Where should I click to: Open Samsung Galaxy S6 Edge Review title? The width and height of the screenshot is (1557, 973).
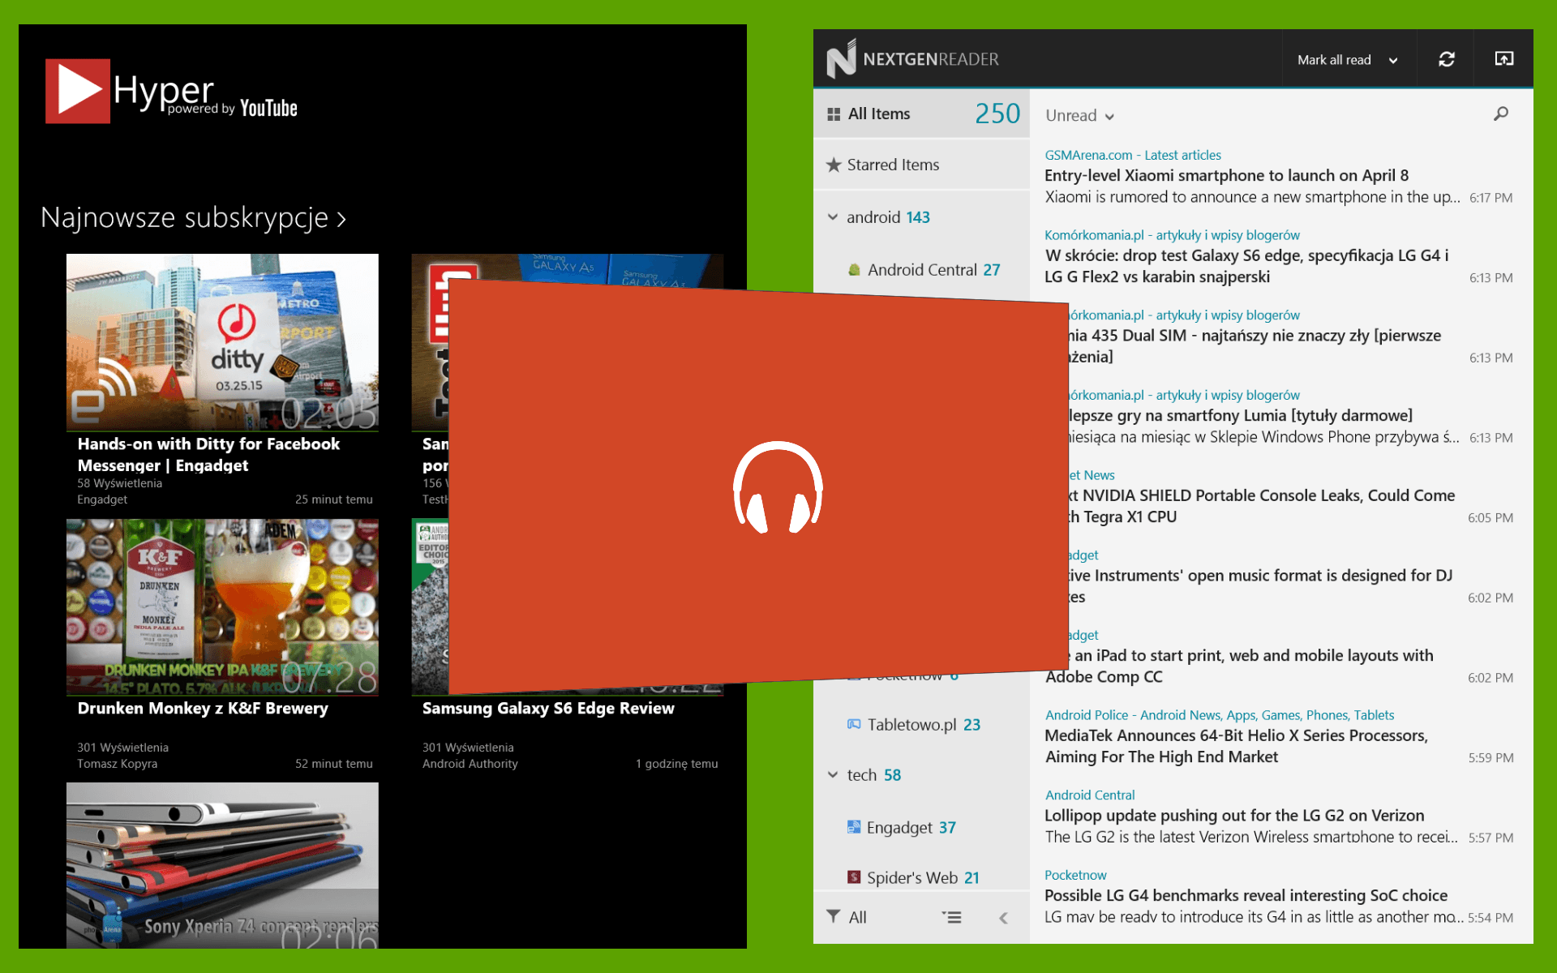click(548, 709)
